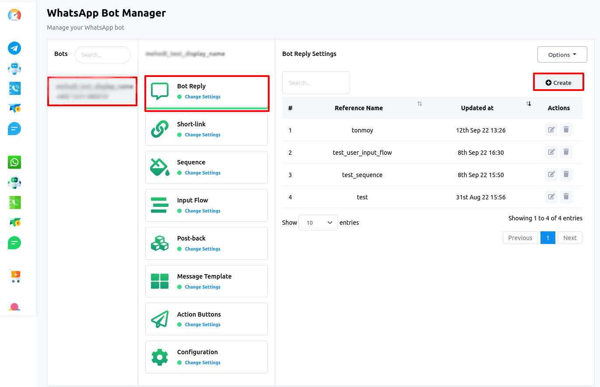Viewport: 600px width, 387px height.
Task: Click the Bot Reply speech bubble icon
Action: [x=160, y=91]
